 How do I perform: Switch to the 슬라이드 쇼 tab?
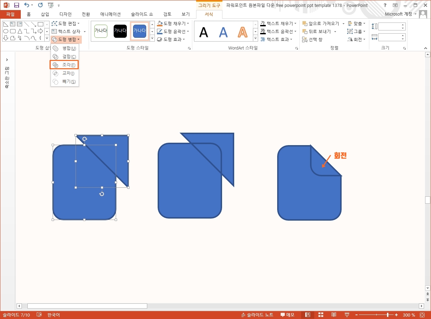tap(142, 14)
